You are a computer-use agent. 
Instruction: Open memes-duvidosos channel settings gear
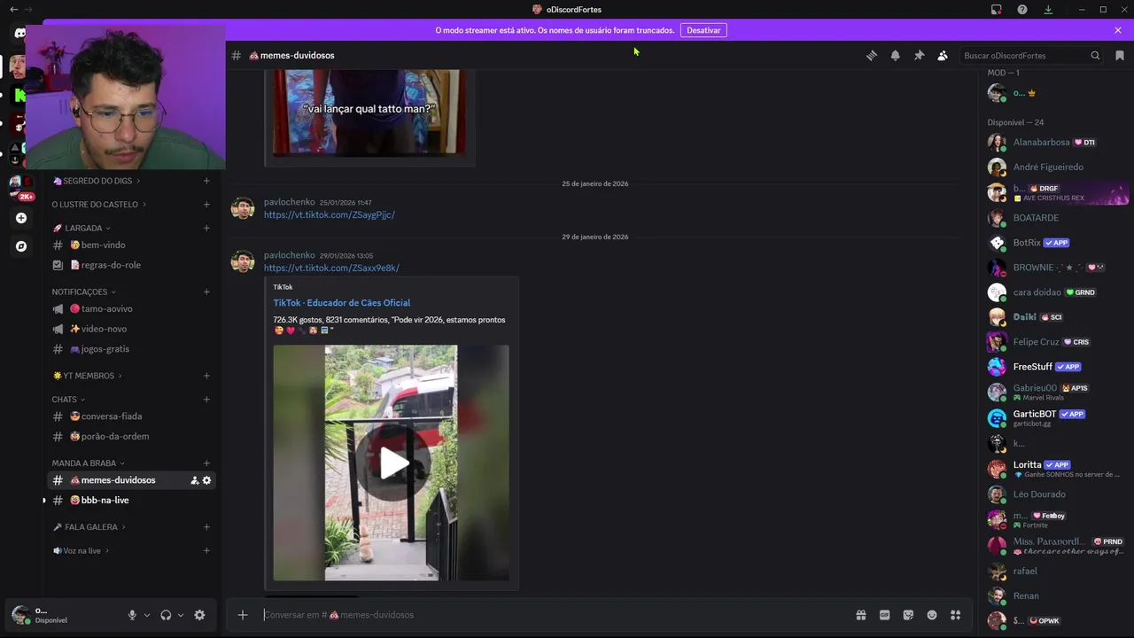point(207,480)
